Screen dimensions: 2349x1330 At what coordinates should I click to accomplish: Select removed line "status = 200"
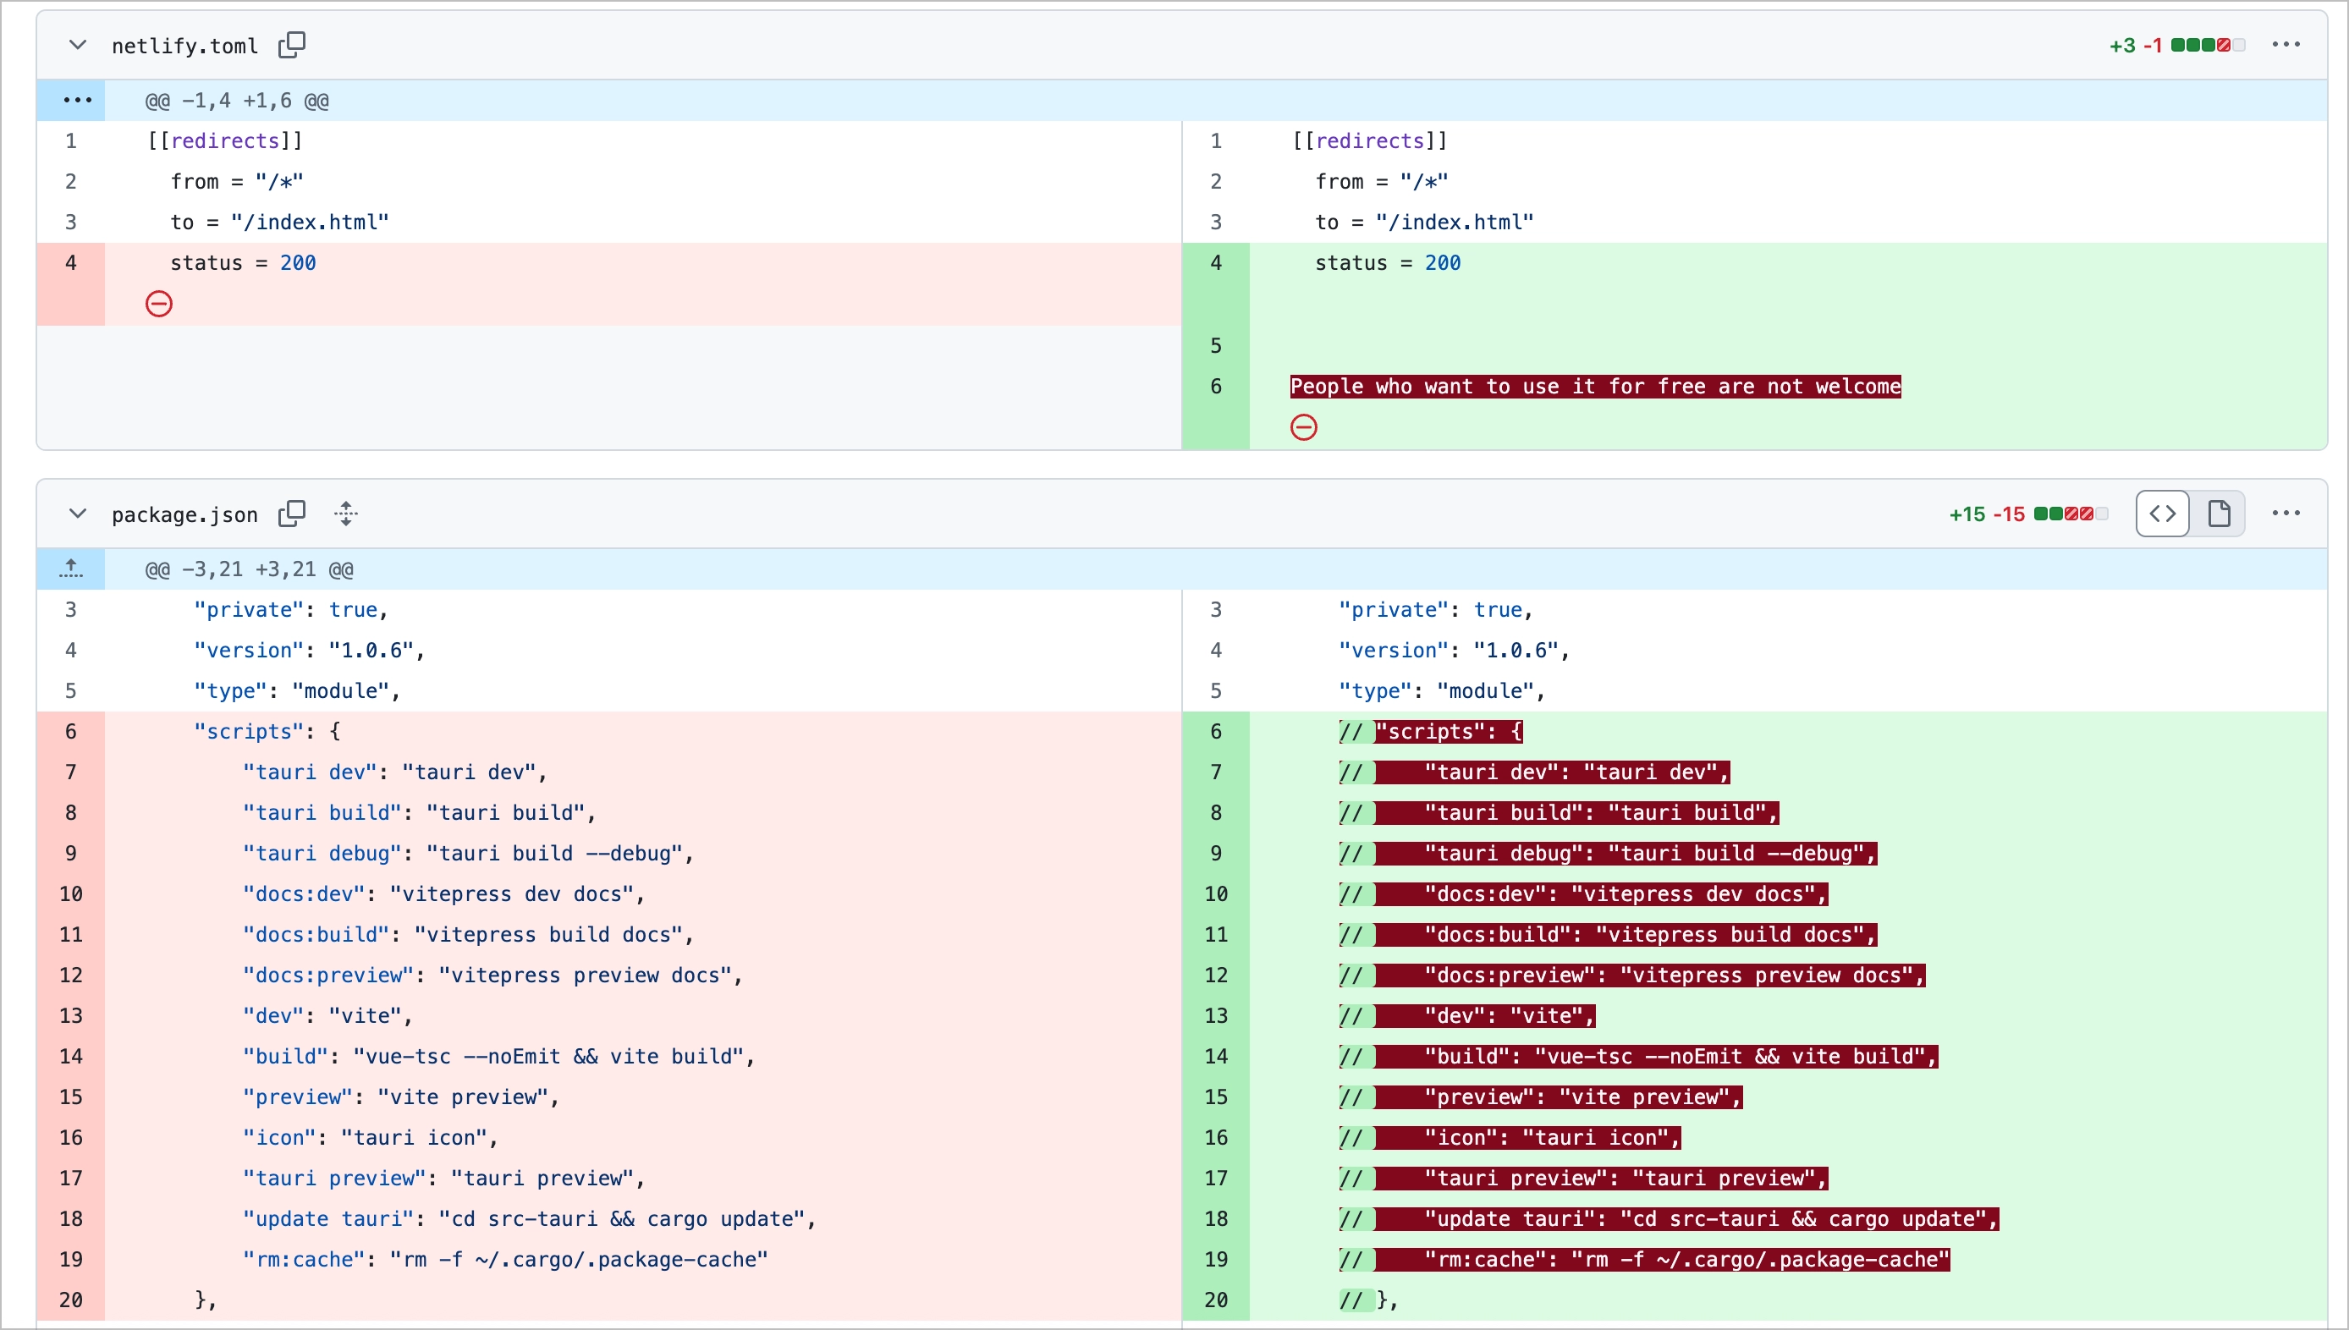(x=243, y=263)
